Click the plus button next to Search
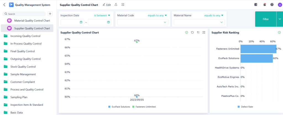This screenshot has height=115, width=283. coord(50,14)
